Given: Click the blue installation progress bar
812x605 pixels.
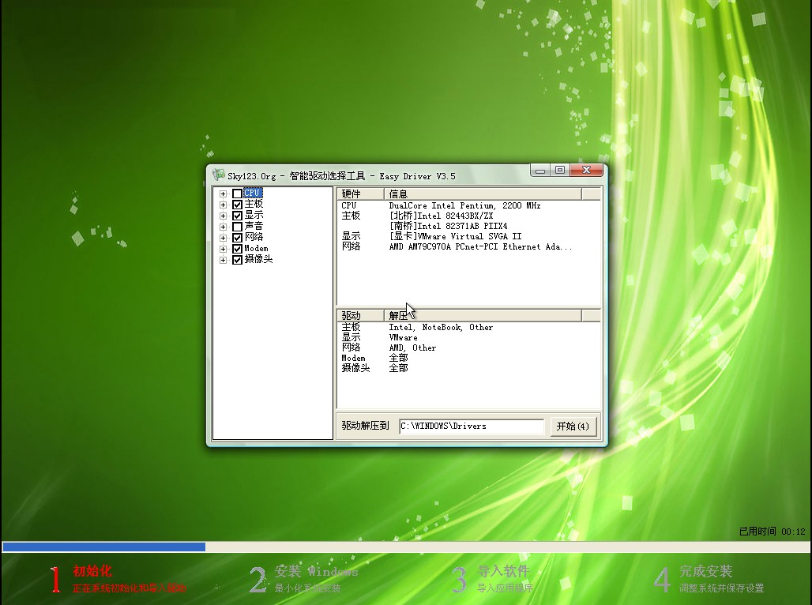Looking at the screenshot, I should 103,547.
